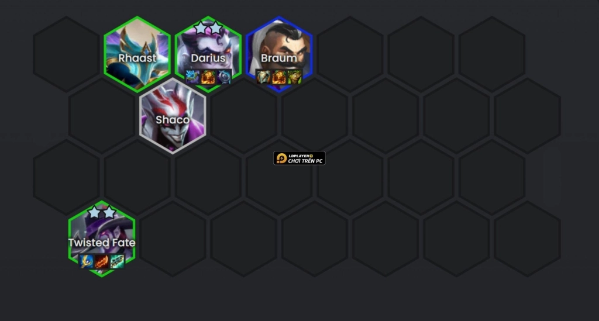Select the Twisted Fate champion hex

pyautogui.click(x=102, y=239)
